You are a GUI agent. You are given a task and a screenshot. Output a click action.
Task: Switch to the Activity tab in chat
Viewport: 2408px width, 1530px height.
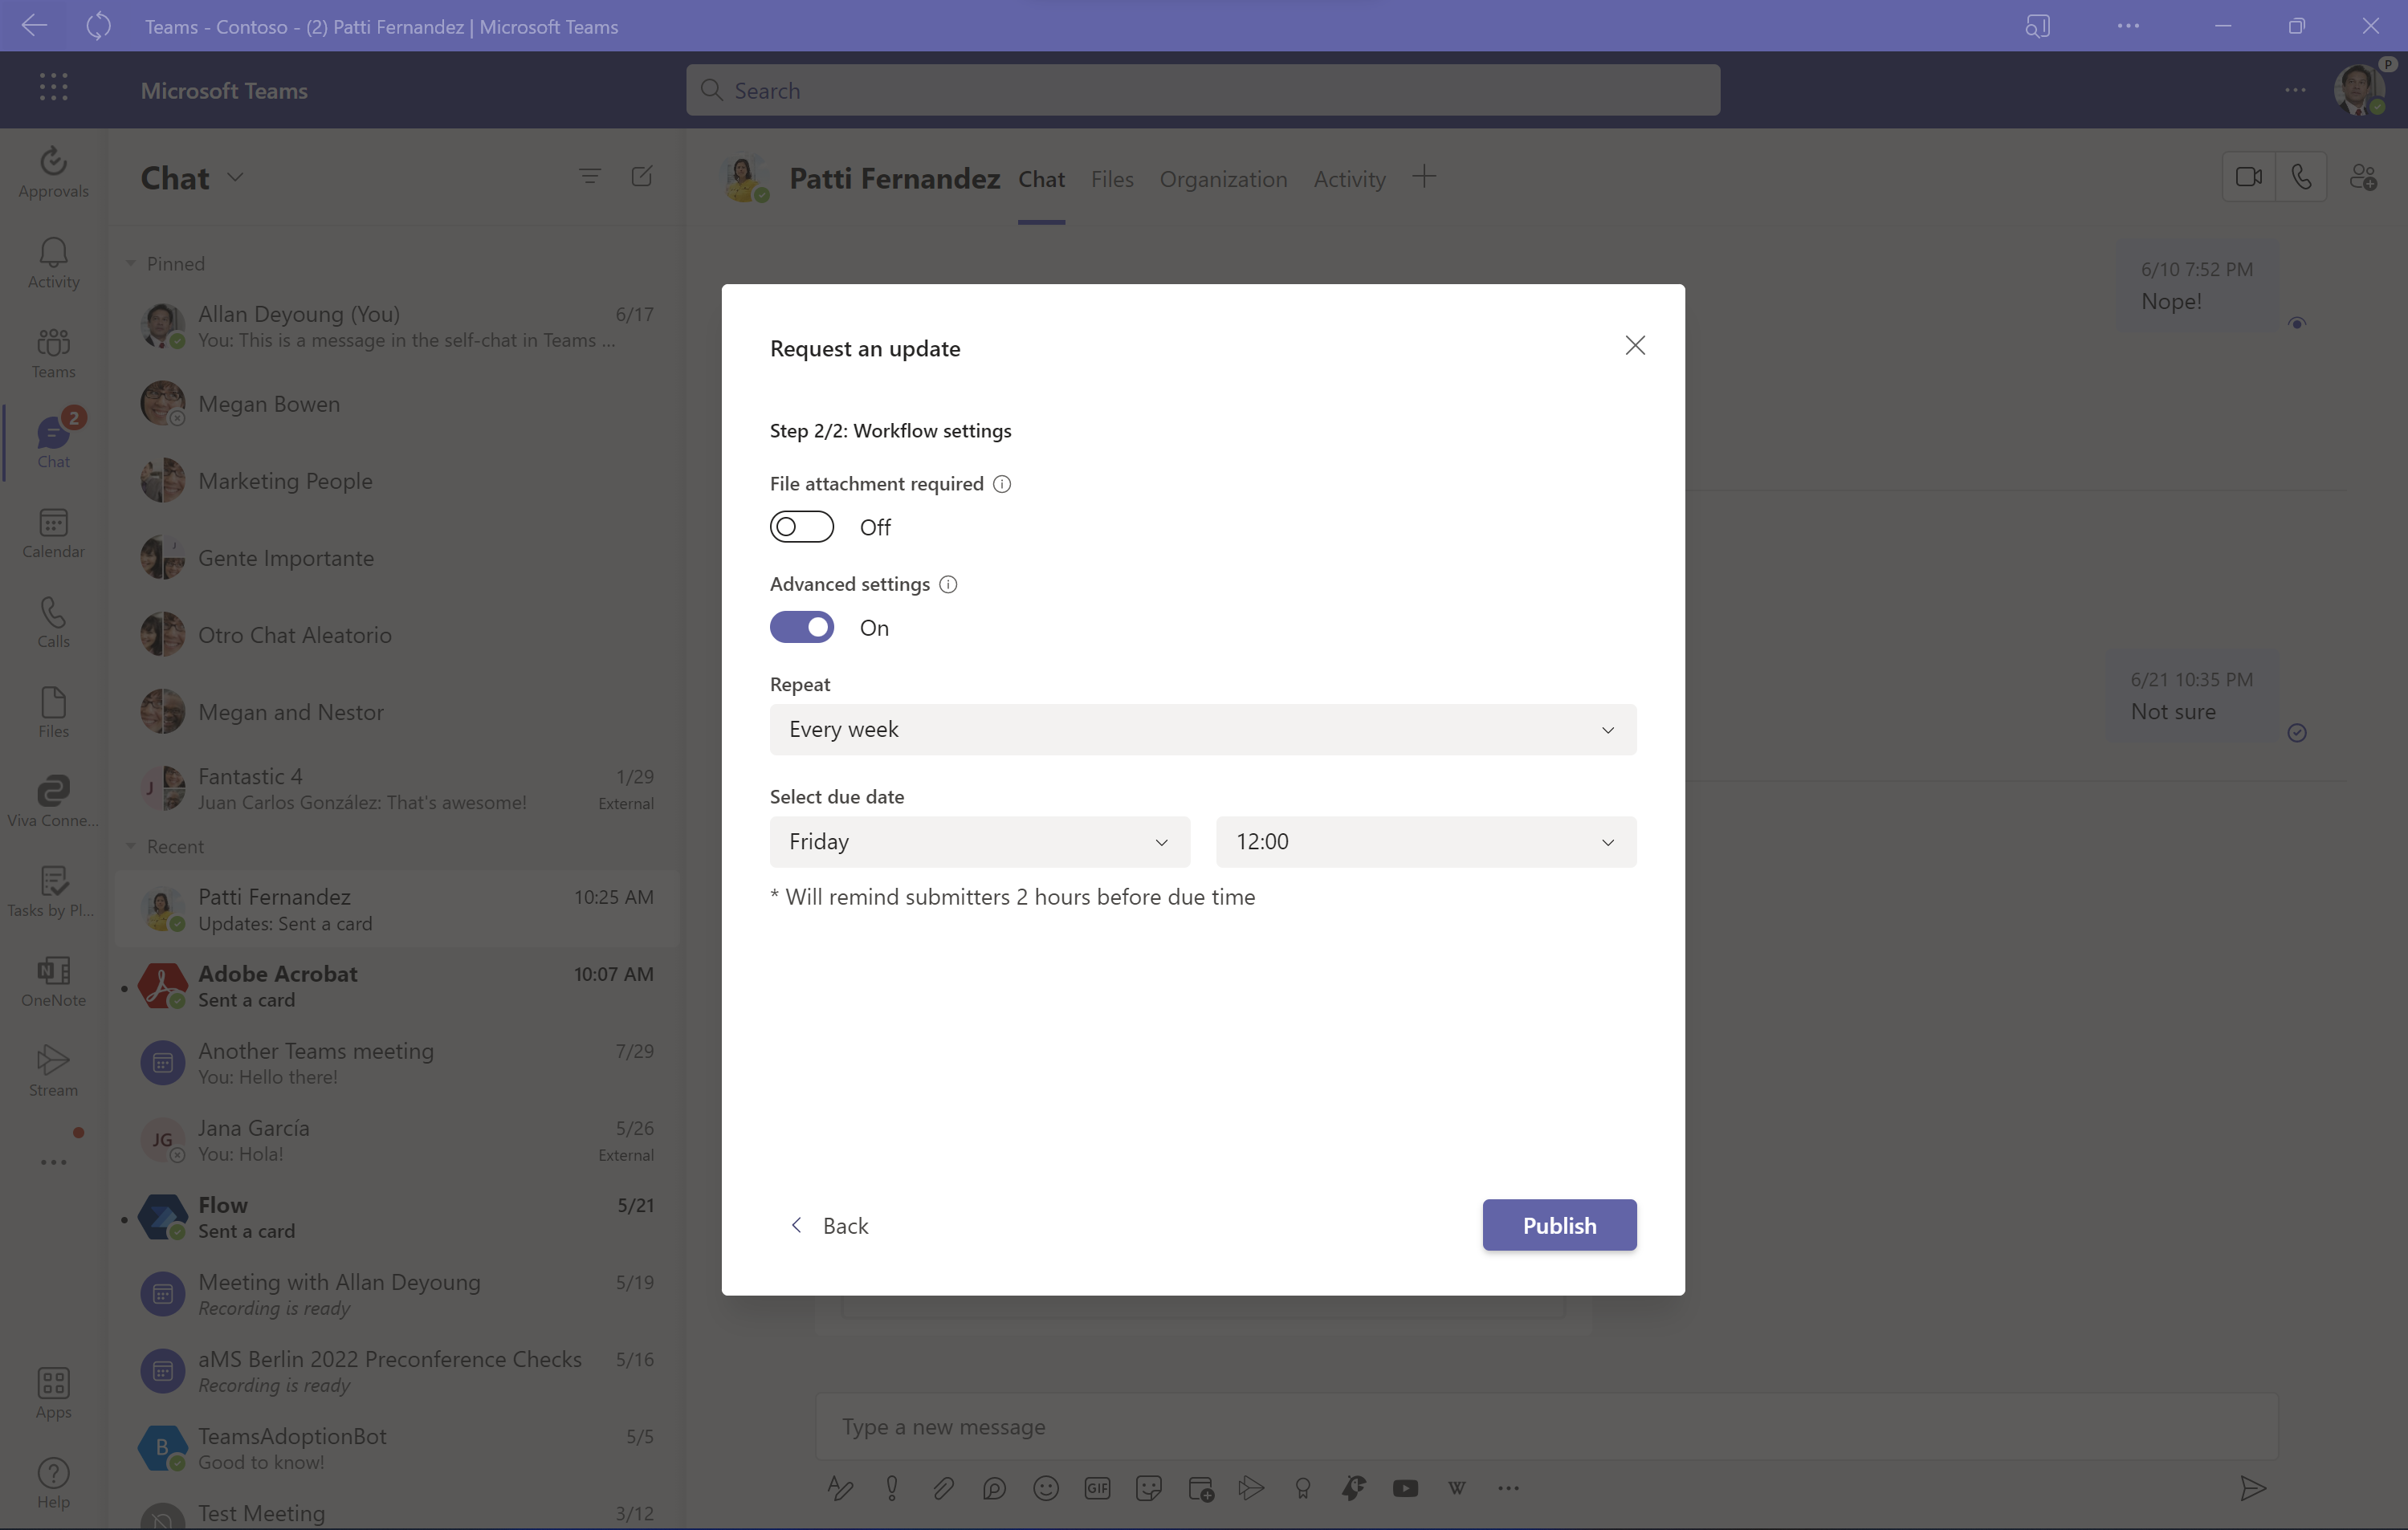[1349, 179]
